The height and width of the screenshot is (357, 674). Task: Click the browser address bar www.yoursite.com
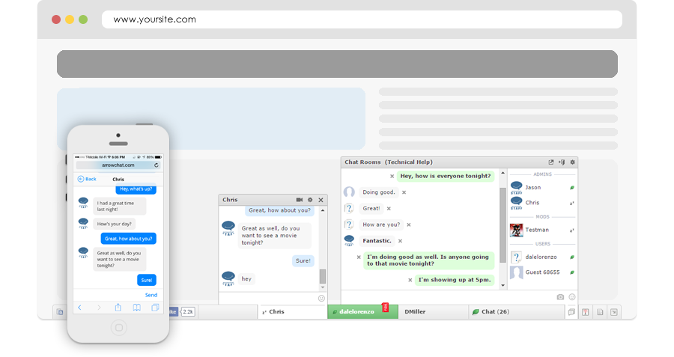coord(362,19)
